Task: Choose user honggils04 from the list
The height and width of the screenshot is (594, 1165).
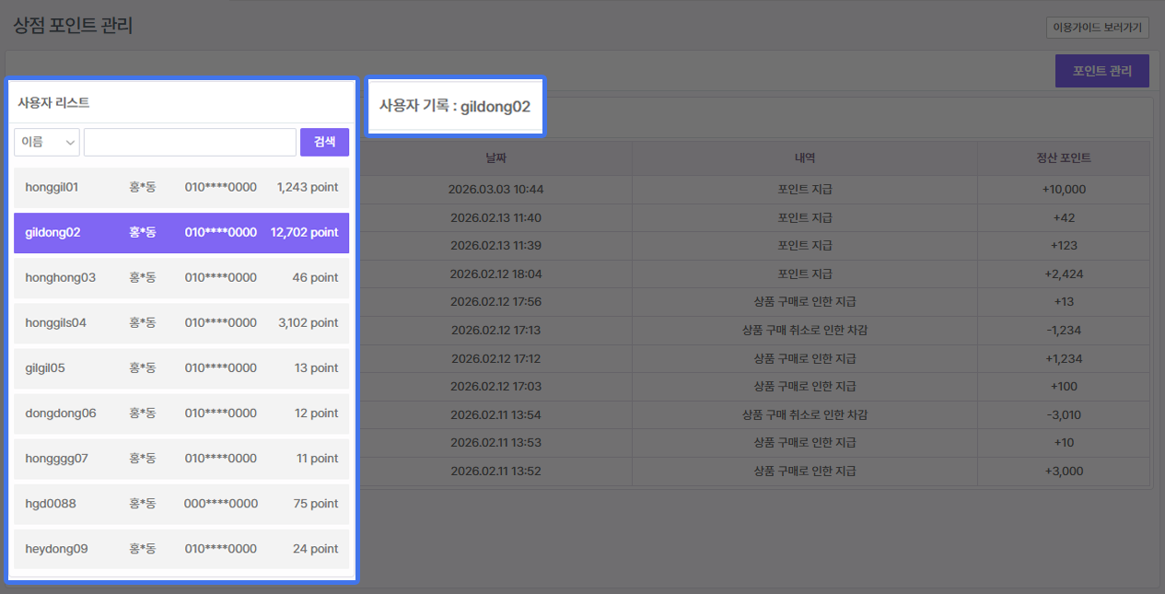Action: point(181,322)
